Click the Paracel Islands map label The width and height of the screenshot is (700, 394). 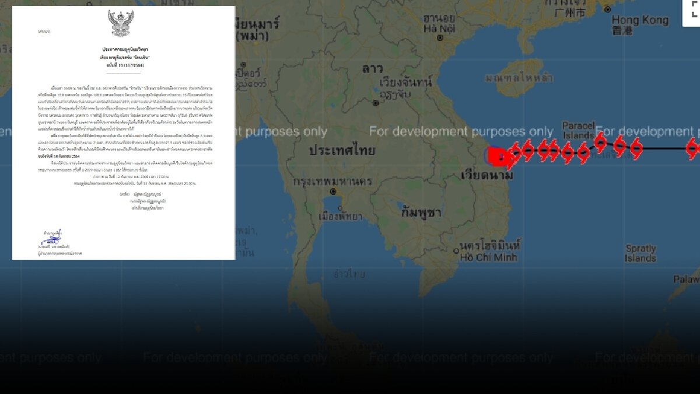[579, 131]
